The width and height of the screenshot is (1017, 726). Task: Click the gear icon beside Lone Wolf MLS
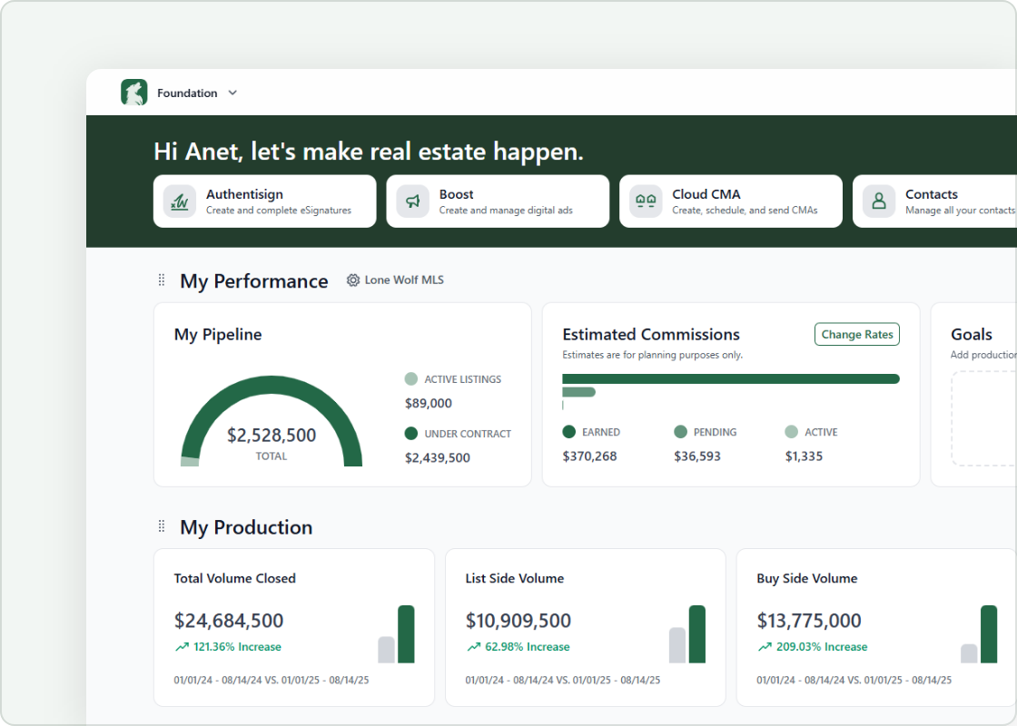pos(353,280)
